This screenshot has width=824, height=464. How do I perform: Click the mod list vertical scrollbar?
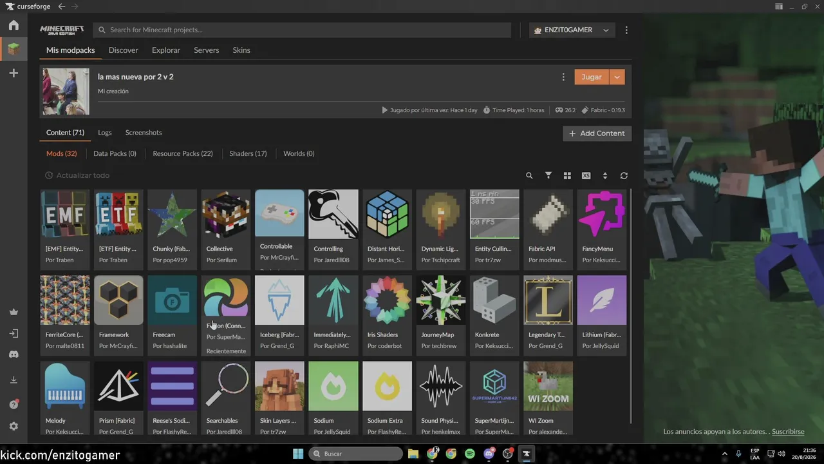pyautogui.click(x=630, y=306)
